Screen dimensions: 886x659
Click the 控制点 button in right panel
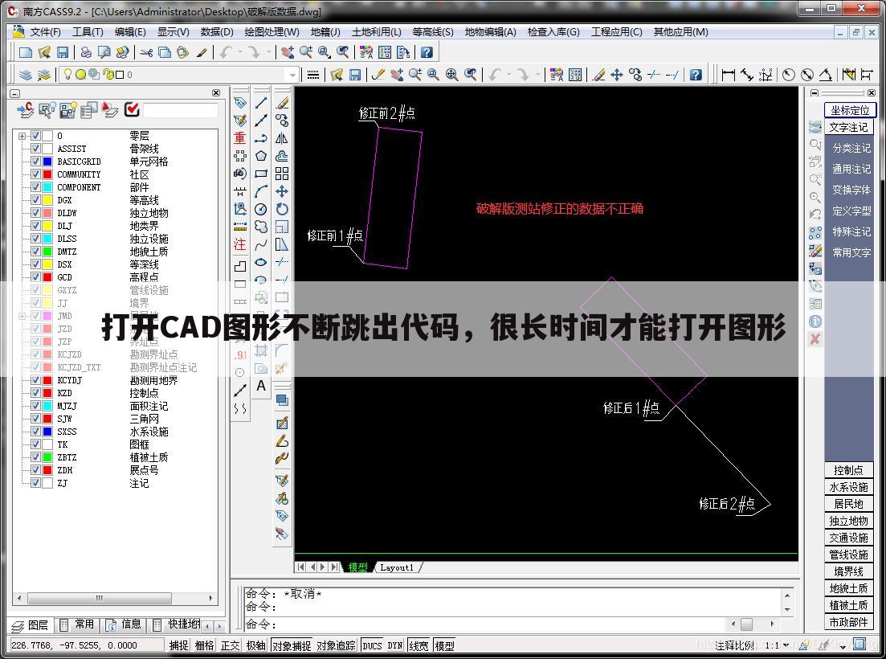coord(848,470)
